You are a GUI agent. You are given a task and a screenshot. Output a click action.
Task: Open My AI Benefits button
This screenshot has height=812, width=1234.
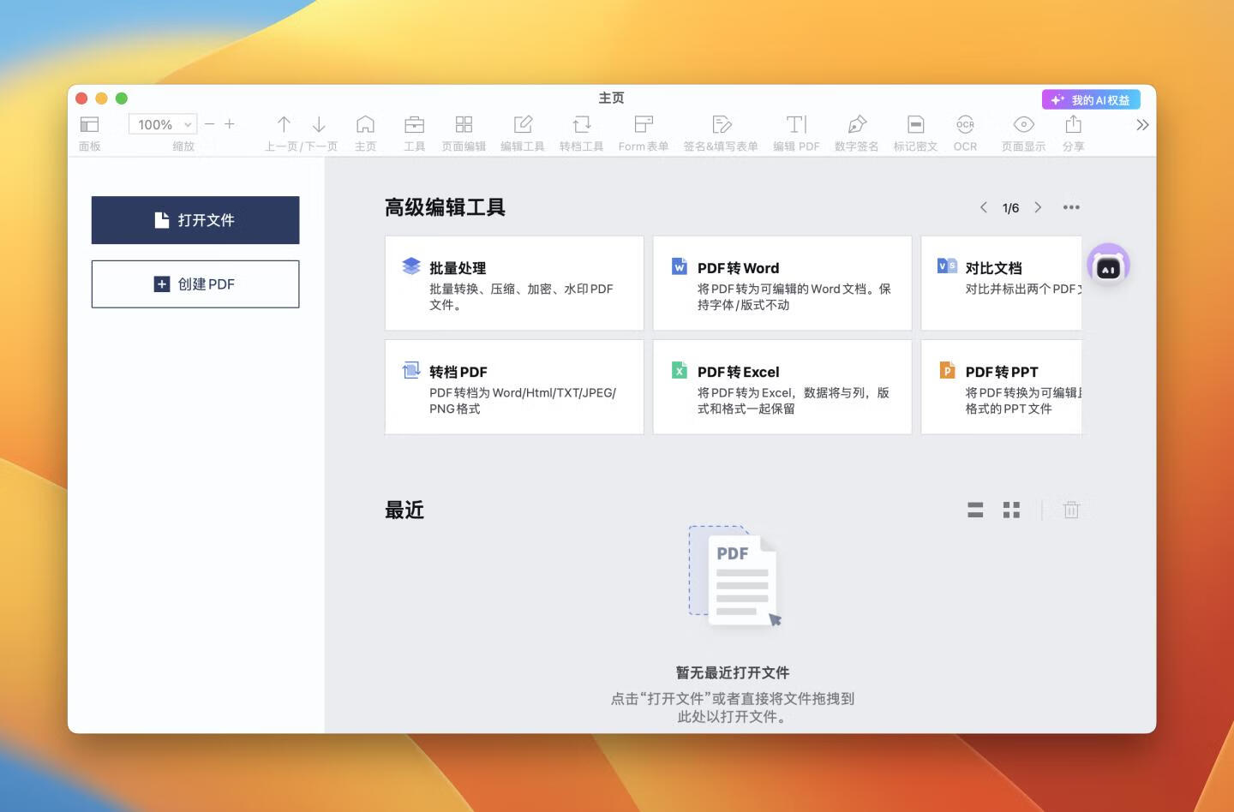1091,100
